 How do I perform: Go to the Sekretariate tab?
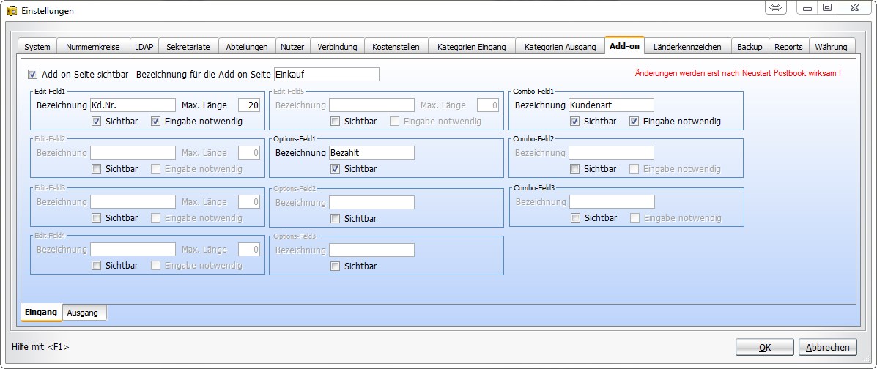(x=188, y=47)
